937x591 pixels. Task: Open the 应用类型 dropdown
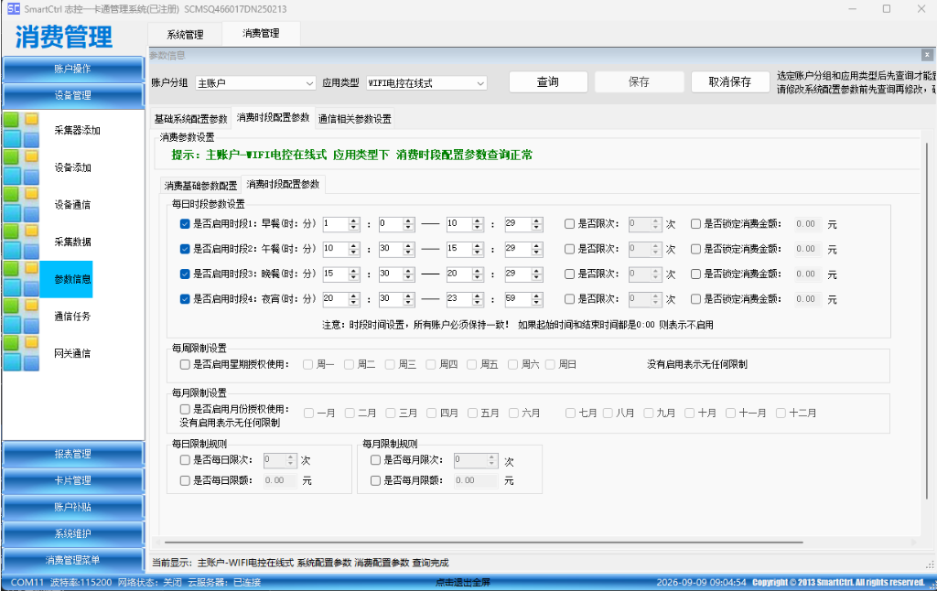coord(426,83)
